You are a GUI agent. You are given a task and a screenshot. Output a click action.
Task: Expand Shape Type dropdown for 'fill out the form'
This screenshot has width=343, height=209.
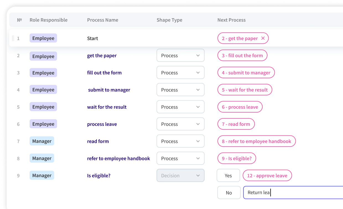(180, 73)
